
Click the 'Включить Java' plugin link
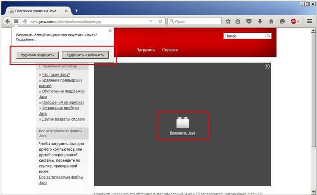pyautogui.click(x=183, y=133)
